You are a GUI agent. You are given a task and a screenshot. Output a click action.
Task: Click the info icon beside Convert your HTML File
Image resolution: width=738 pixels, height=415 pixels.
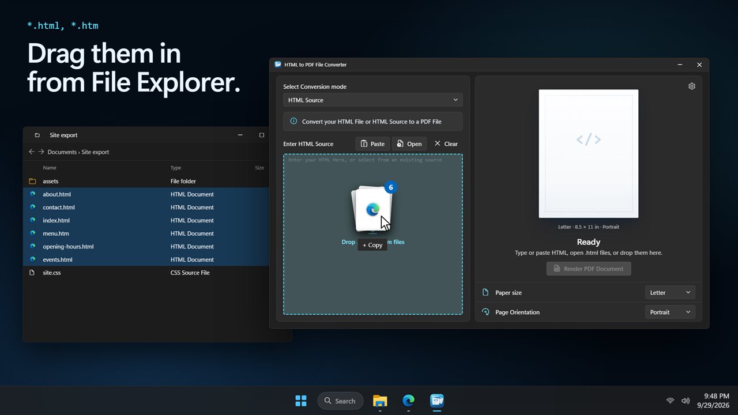(x=293, y=122)
